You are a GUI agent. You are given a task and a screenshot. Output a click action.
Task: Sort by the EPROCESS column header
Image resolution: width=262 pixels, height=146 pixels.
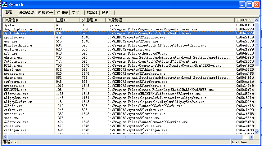244,20
